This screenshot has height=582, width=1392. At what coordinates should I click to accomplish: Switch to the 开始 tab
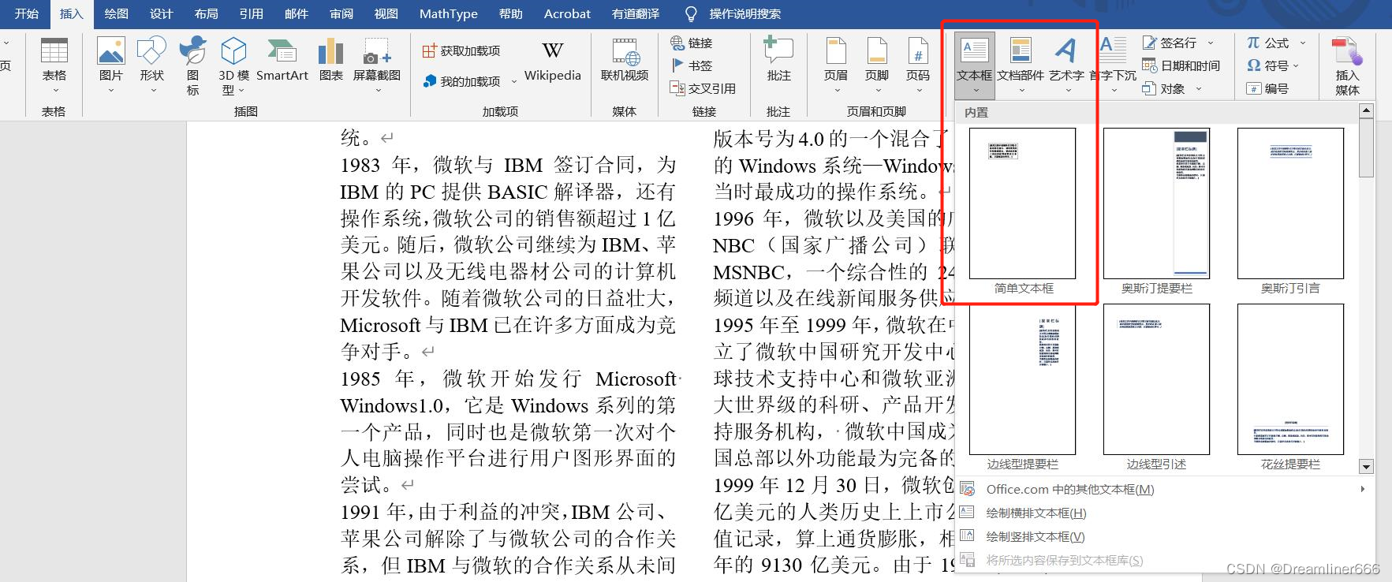coord(27,13)
